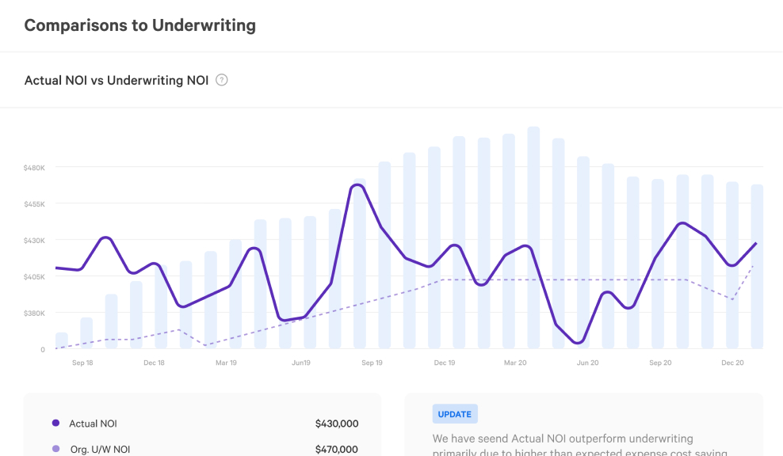This screenshot has width=783, height=456.
Task: Select the Jun 20 axis label
Action: (587, 363)
